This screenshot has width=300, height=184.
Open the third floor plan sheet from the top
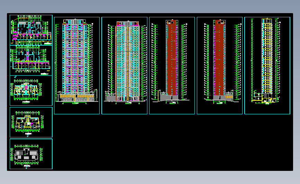tap(31, 90)
